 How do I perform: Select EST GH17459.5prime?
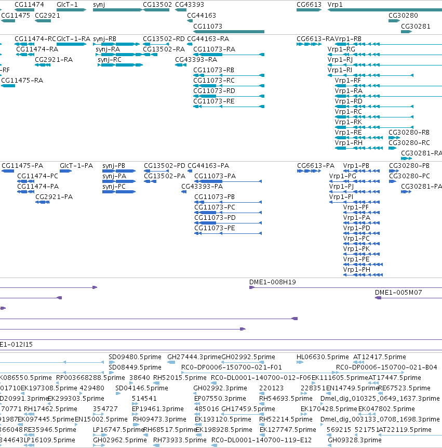248,409
